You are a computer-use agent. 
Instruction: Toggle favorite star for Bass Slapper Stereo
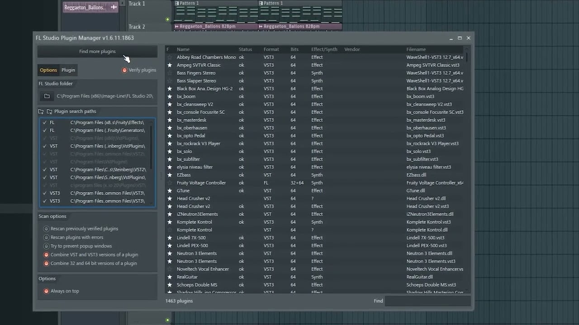(170, 81)
